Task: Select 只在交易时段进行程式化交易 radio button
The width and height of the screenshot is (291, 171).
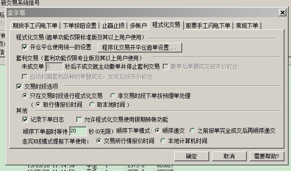Action: coord(25,96)
